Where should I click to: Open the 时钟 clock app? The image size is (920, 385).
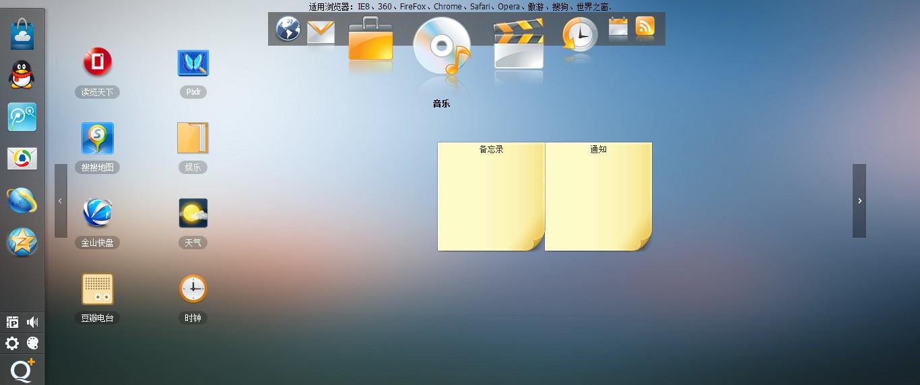click(x=193, y=289)
